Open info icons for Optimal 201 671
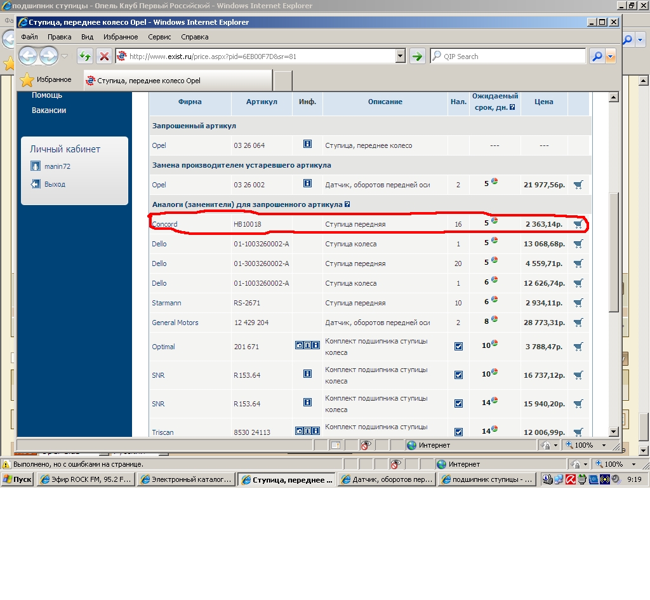The height and width of the screenshot is (600, 650). pos(308,345)
